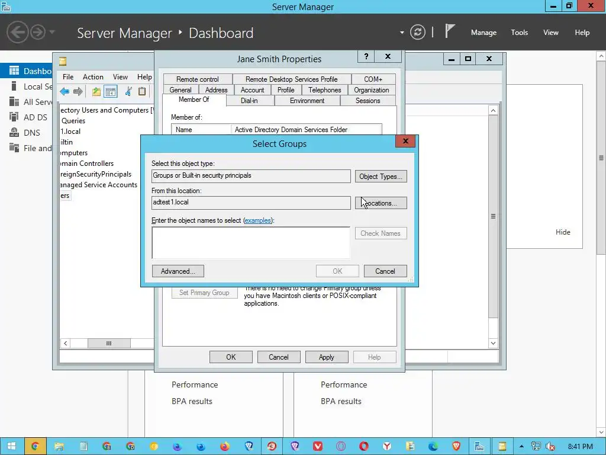Image resolution: width=606 pixels, height=455 pixels.
Task: Click Server Manager forward navigation arrow
Action: (38, 32)
